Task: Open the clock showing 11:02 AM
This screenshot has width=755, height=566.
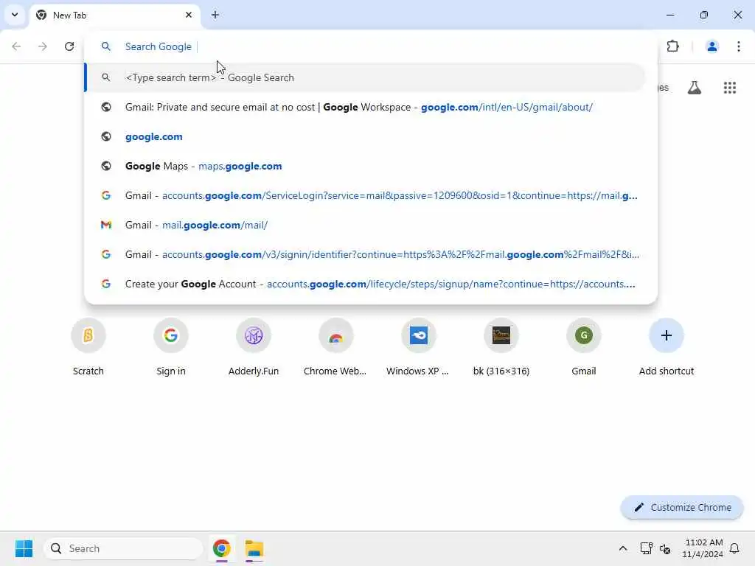Action: click(703, 548)
